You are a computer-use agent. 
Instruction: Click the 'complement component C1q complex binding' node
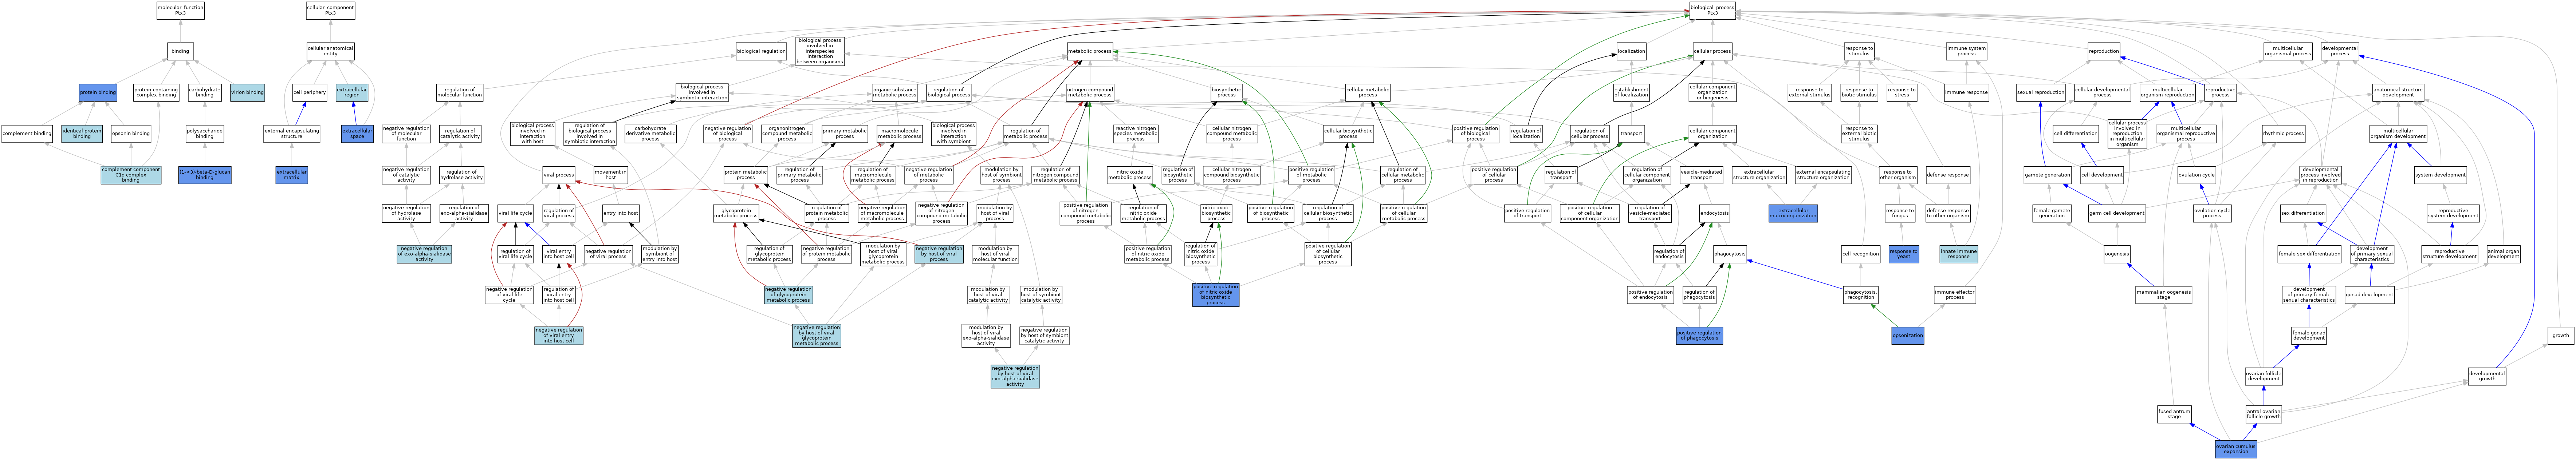(131, 175)
